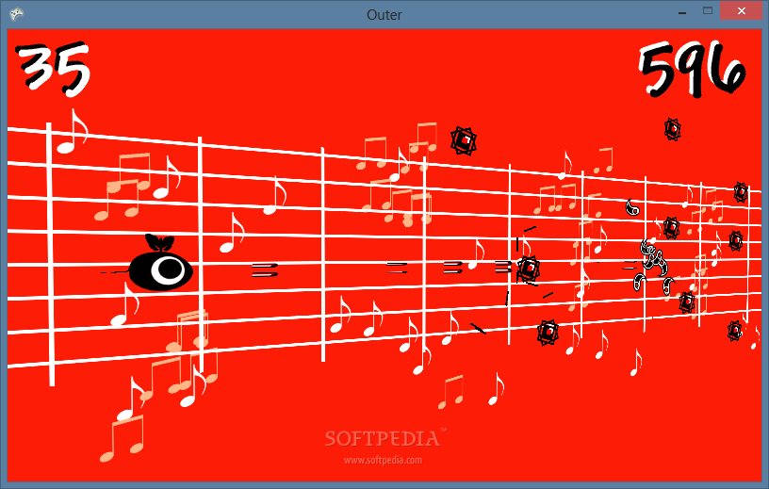Click the app icon in the title bar
Viewport: 769px width, 489px height.
(16, 14)
